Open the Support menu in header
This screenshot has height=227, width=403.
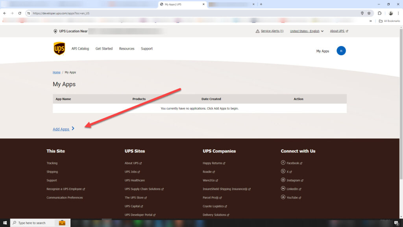(147, 48)
